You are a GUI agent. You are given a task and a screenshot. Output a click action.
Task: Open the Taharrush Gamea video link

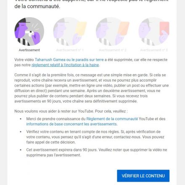[x=69, y=60]
